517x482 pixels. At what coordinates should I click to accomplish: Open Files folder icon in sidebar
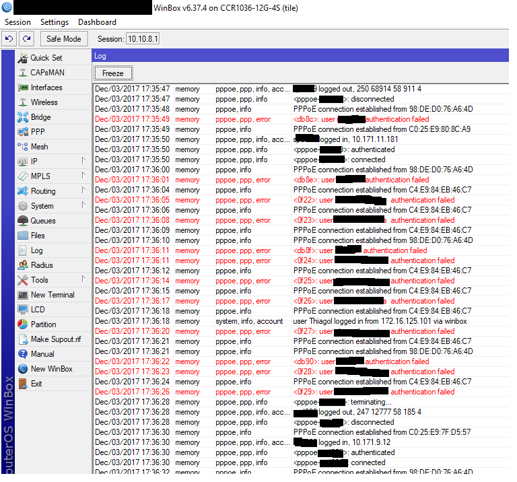pyautogui.click(x=23, y=236)
